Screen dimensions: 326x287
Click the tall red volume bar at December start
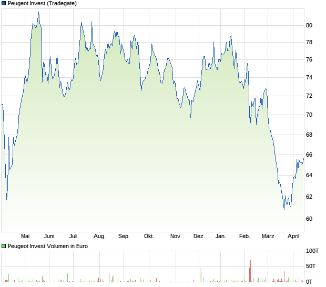(x=200, y=275)
